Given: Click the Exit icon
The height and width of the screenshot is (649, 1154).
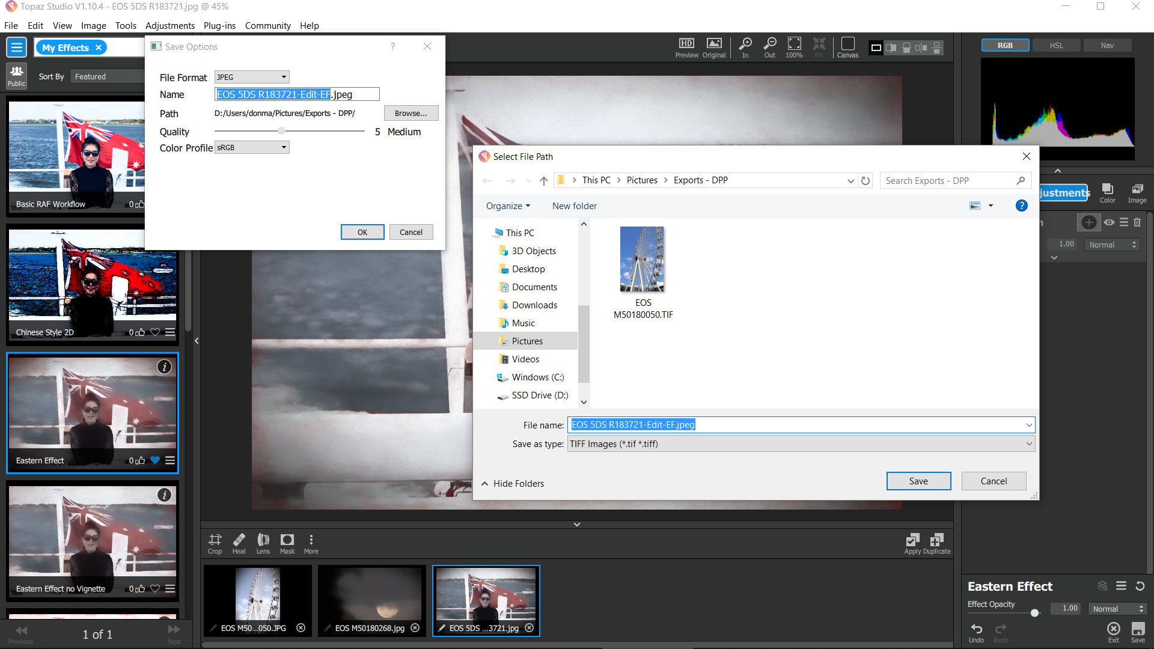Looking at the screenshot, I should (x=1114, y=632).
